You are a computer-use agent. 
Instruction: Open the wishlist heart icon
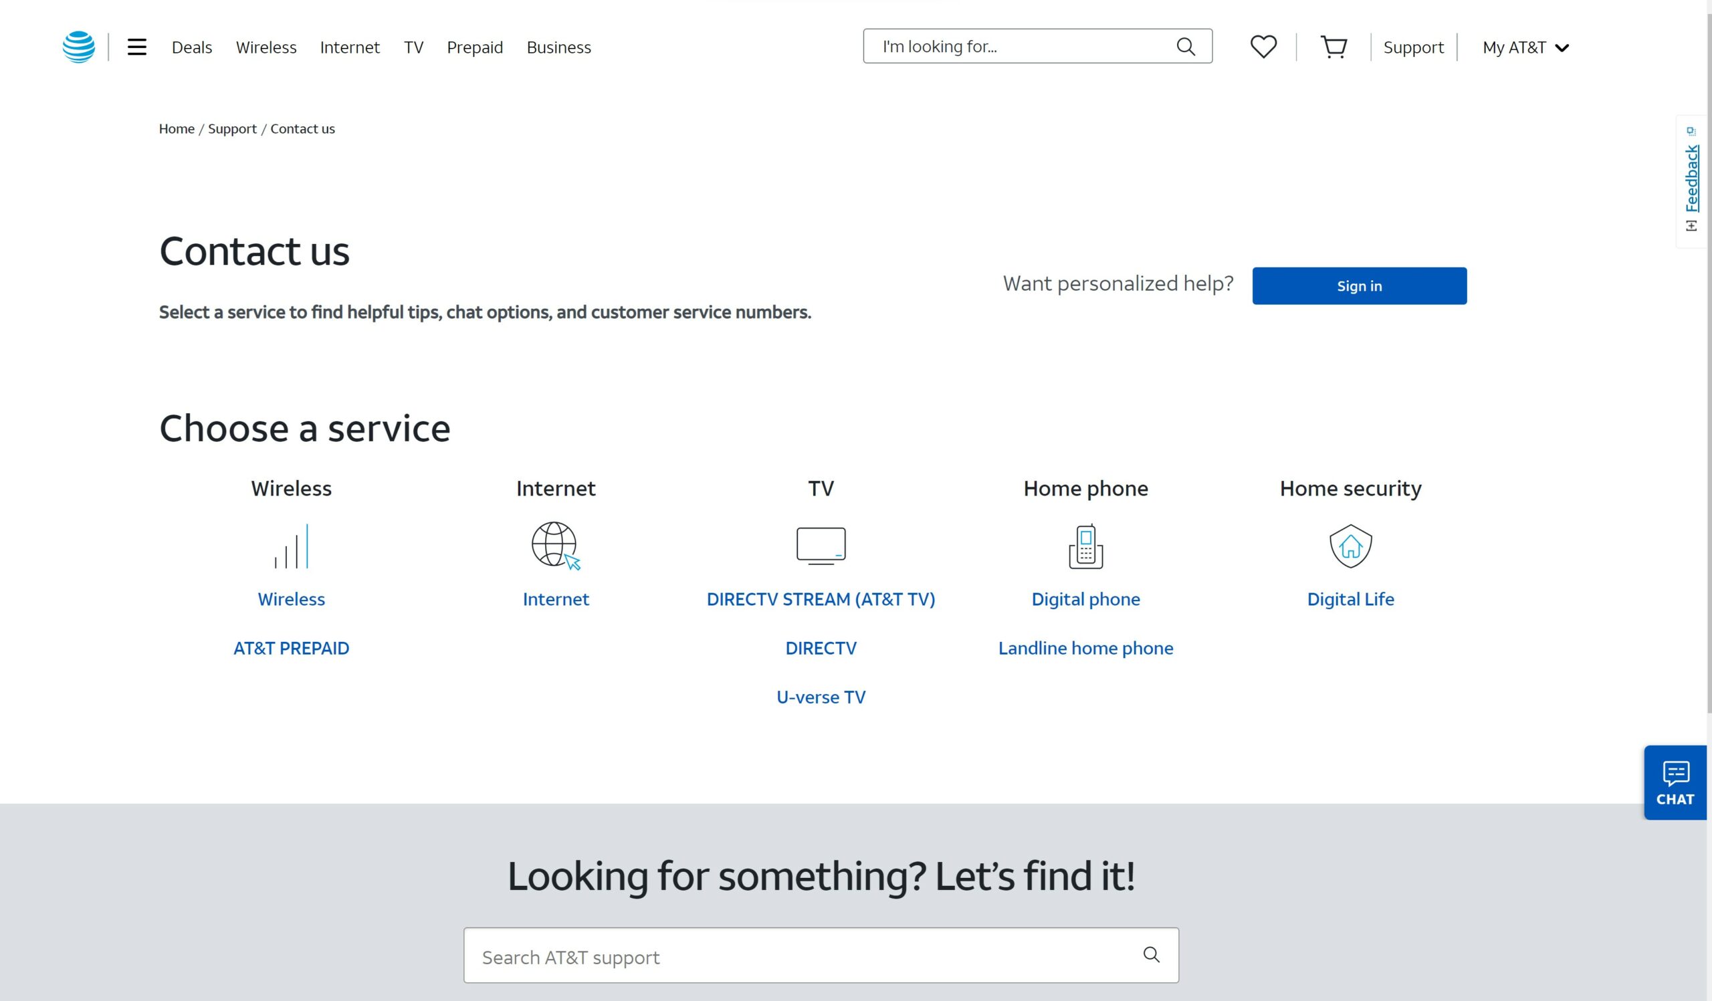(x=1264, y=47)
